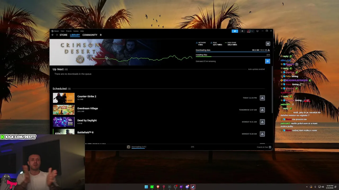Screen dimensions: 339x190
Task: Open the Games menu
Action: pyautogui.click(x=76, y=31)
